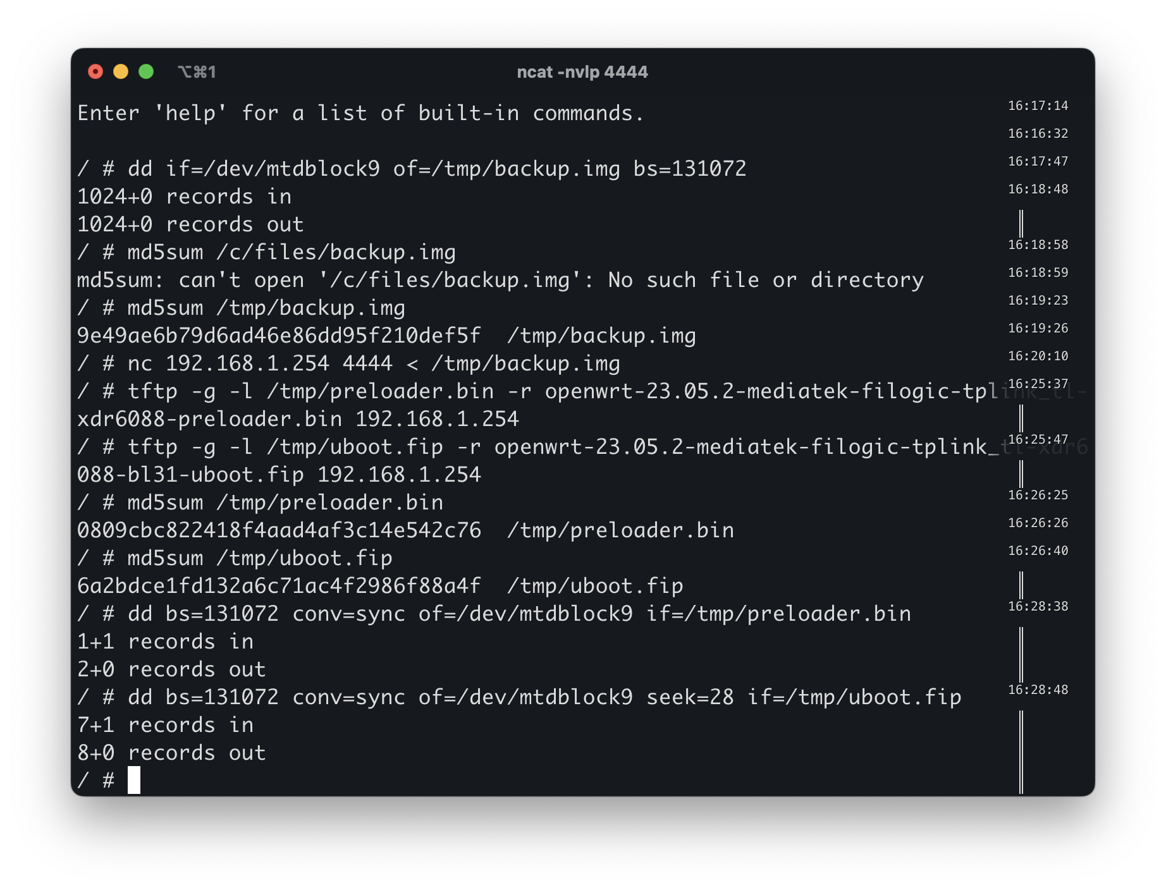Close the ncat terminal window

95,72
